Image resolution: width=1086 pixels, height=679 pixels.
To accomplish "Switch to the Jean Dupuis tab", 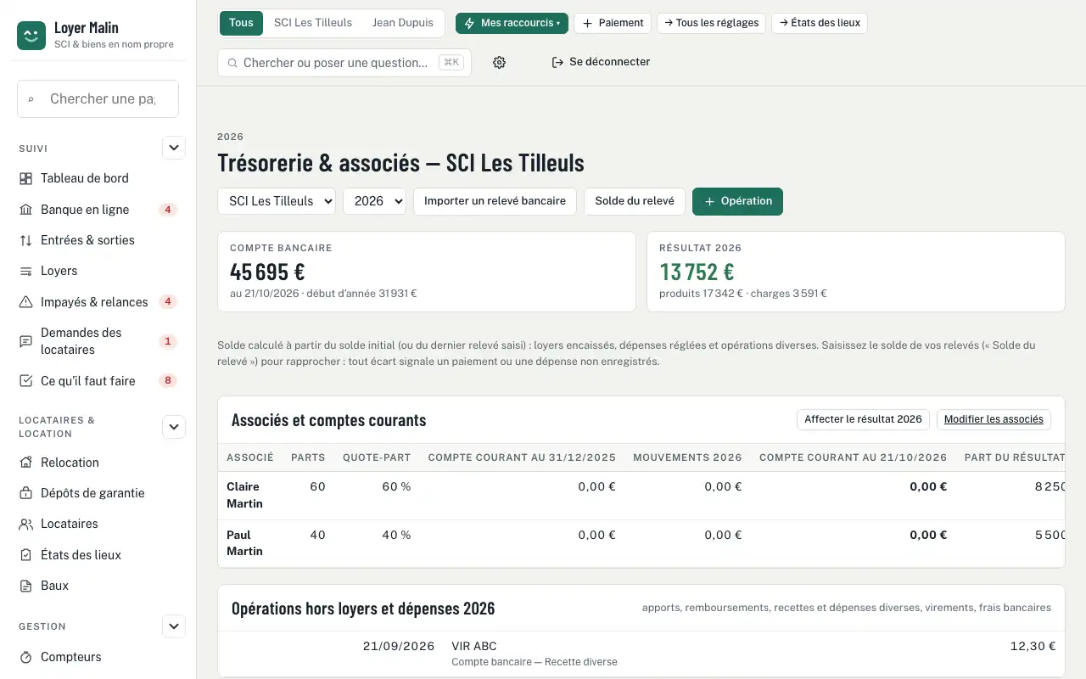I will [403, 23].
